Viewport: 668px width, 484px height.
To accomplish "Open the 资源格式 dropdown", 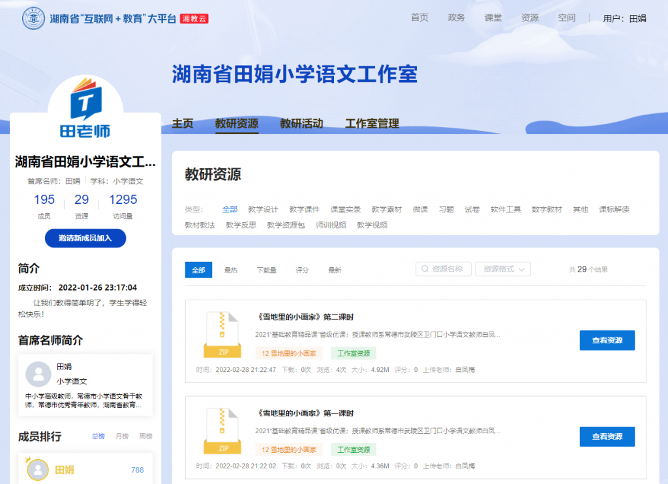I will point(503,269).
